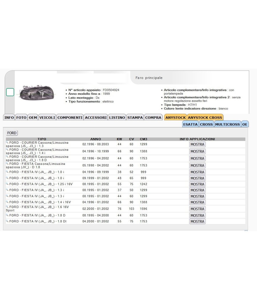Image resolution: width=257 pixels, height=300 pixels.
Task: Open the headlight product thumbnail
Action: click(37, 93)
